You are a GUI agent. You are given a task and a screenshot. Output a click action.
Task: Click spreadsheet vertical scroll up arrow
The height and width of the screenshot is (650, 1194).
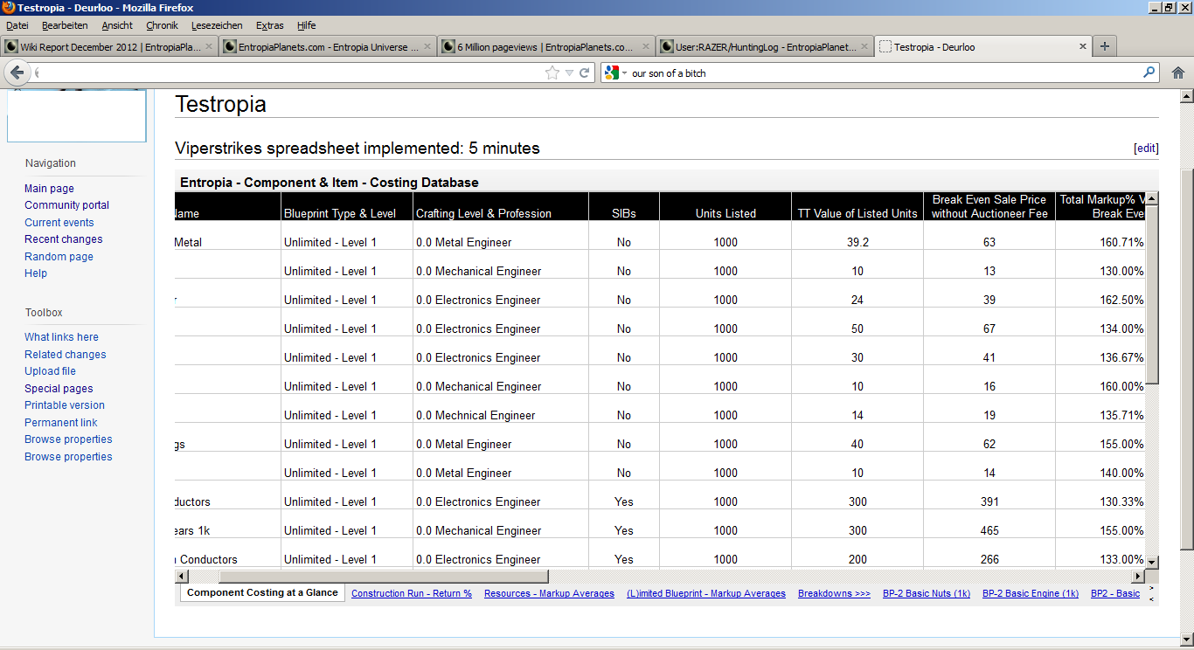click(x=1152, y=199)
